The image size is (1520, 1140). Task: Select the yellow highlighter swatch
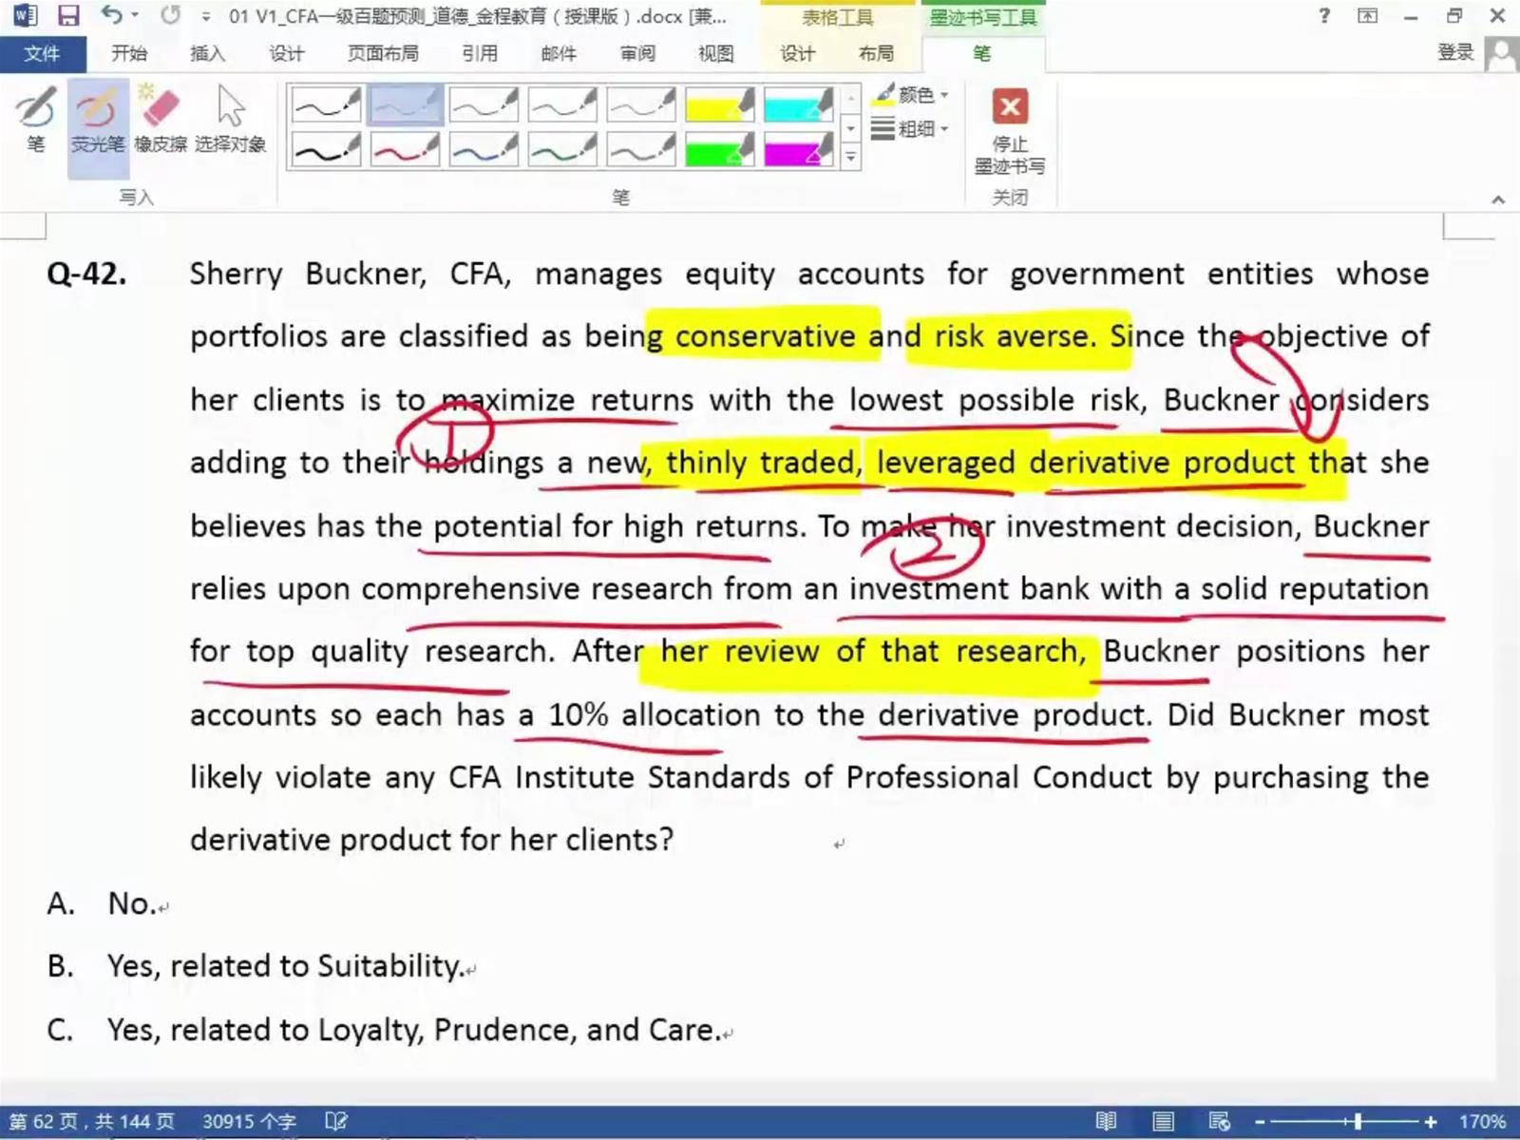719,104
